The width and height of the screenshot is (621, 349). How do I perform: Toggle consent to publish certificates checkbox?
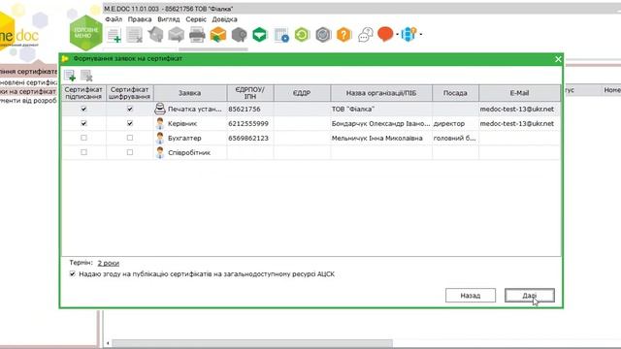tap(73, 273)
